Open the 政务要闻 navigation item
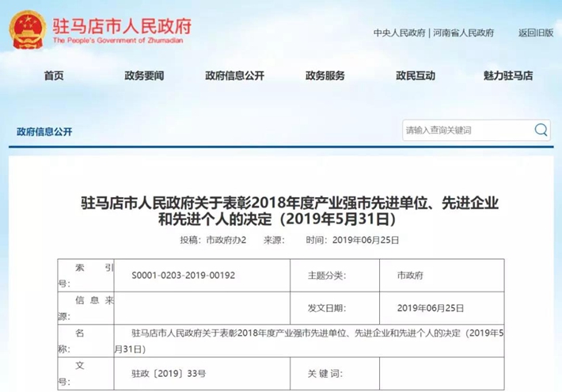Viewport: 562px width, 392px height. click(x=144, y=75)
